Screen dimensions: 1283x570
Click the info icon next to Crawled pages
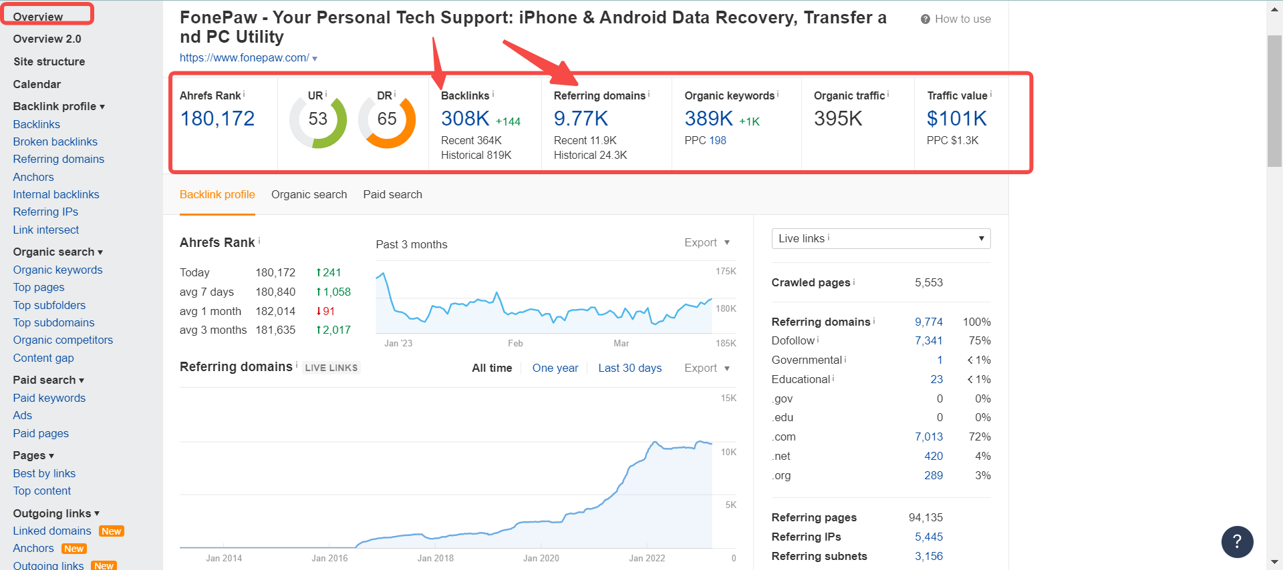(x=854, y=282)
